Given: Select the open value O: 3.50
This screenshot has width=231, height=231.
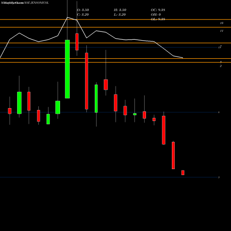Looking at the screenshot, I should click(x=83, y=10).
